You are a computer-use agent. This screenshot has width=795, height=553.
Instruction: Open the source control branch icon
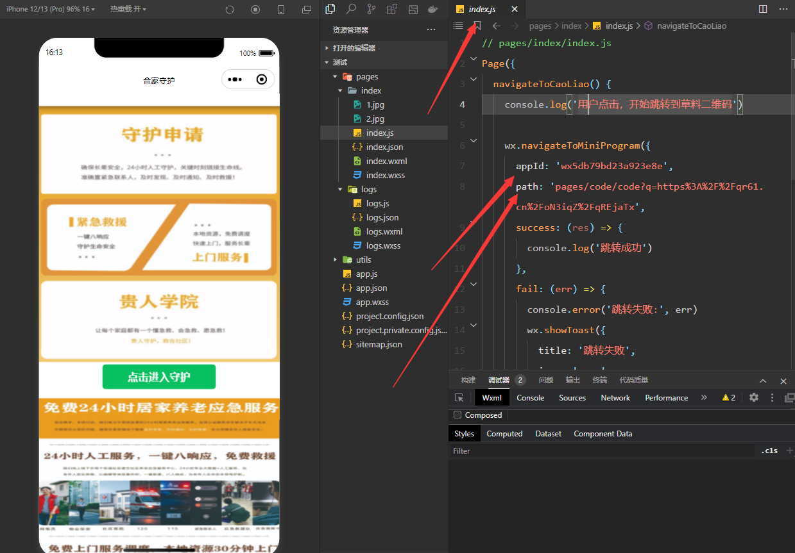pyautogui.click(x=372, y=10)
